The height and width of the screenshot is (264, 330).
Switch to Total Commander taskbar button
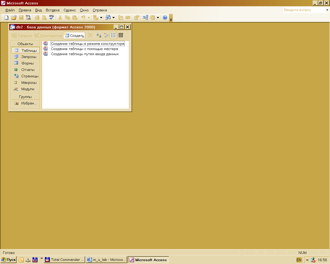tap(64, 260)
